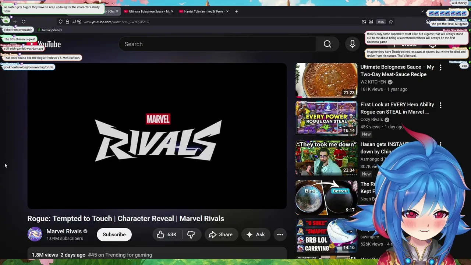This screenshot has width=471, height=265.
Task: Click chat message "still wish gambit was damage"
Action: coord(24,49)
